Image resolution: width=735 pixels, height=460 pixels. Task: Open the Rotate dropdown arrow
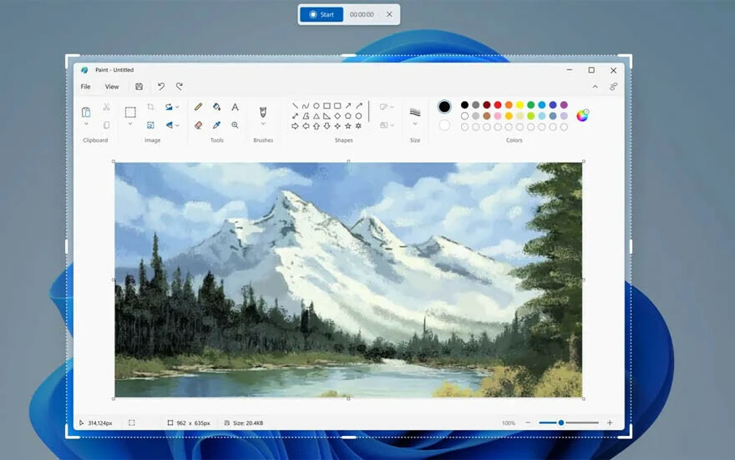pyautogui.click(x=177, y=107)
